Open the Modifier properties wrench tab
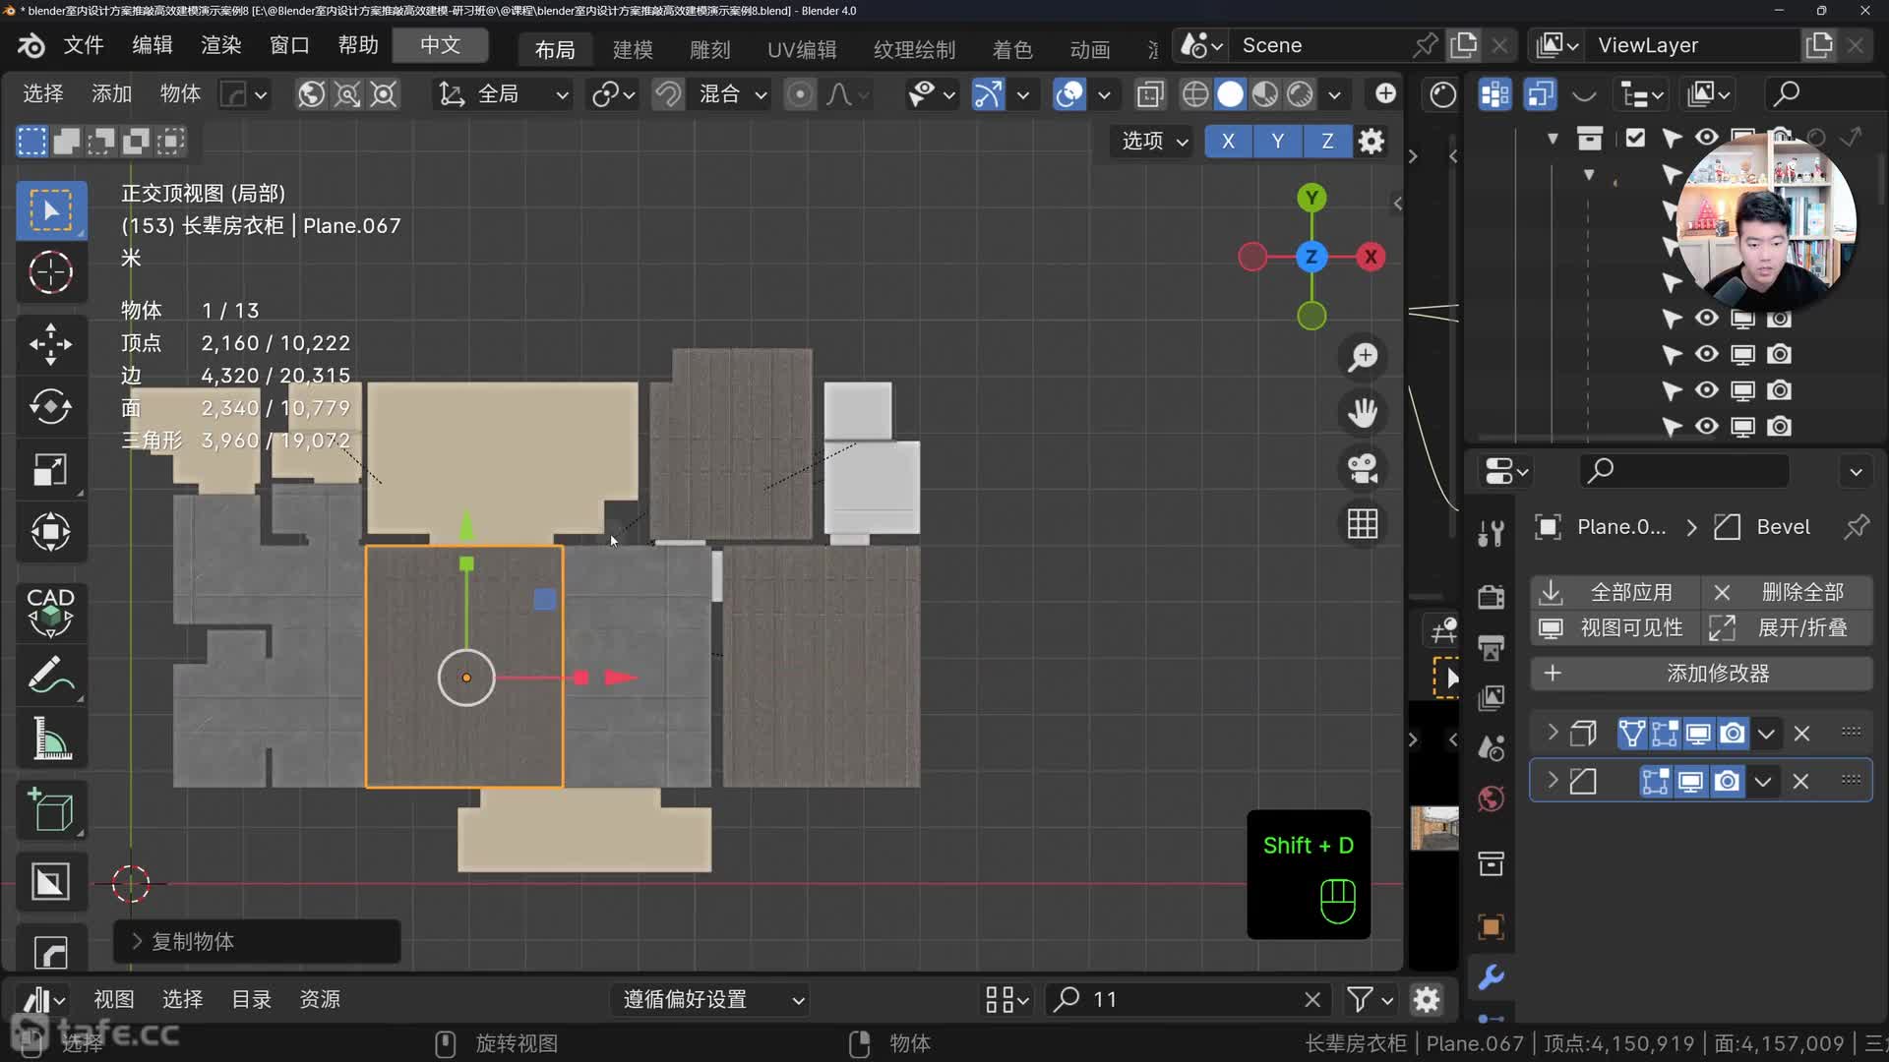 1491,976
